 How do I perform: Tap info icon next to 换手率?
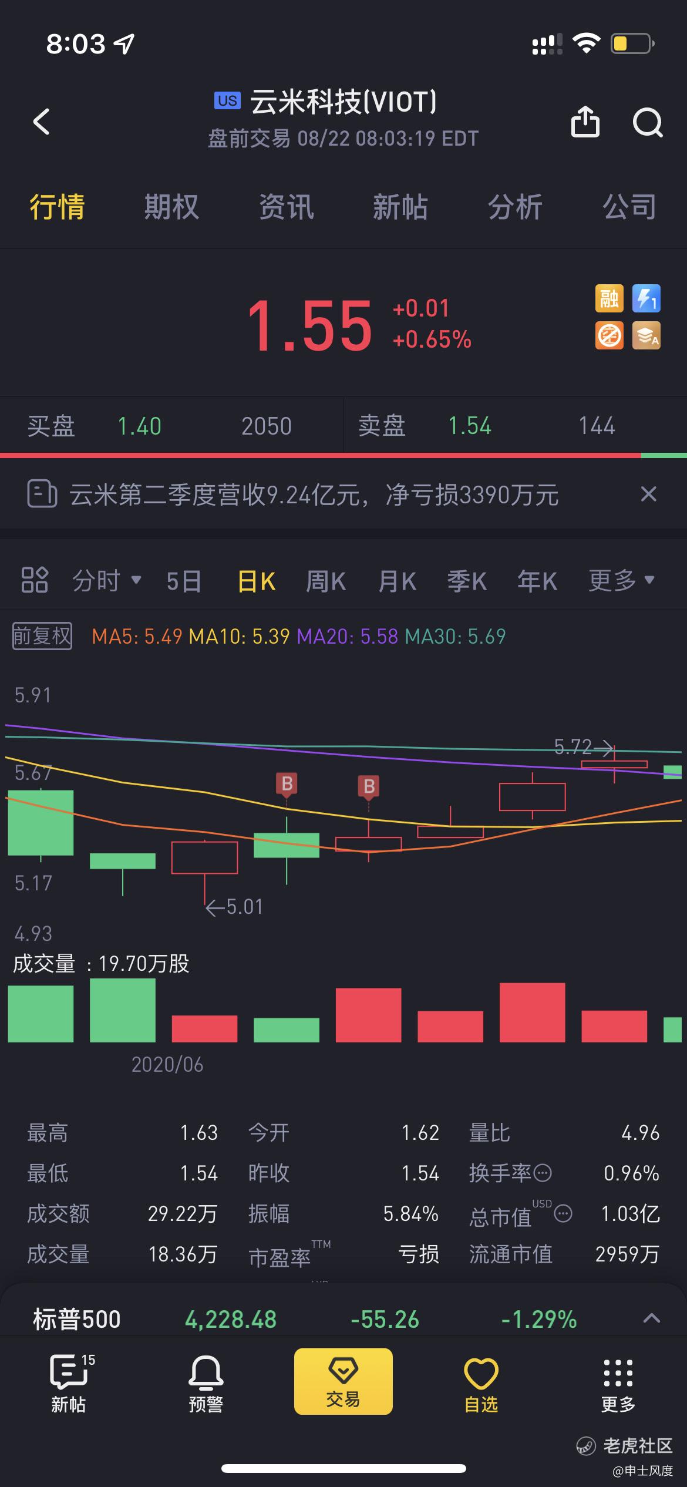point(543,1173)
